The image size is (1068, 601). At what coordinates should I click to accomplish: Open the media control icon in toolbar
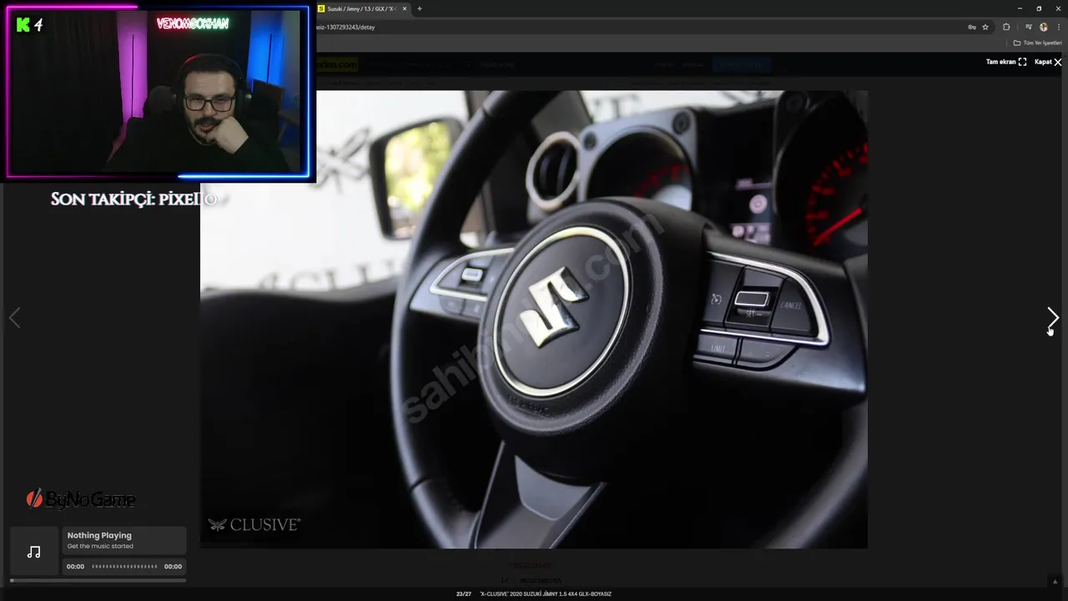[x=1028, y=27]
